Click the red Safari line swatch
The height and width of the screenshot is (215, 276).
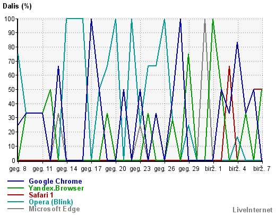click(15, 195)
